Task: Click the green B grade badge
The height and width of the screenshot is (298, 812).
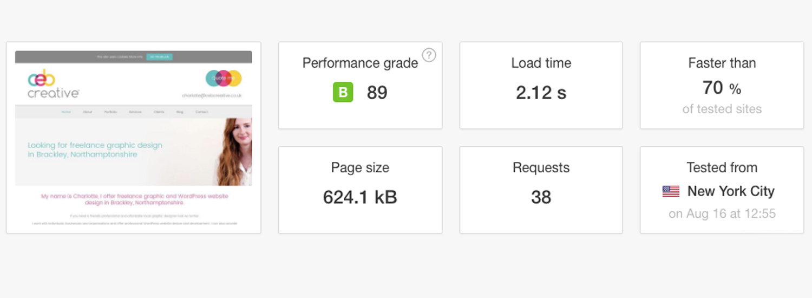Action: click(x=343, y=92)
